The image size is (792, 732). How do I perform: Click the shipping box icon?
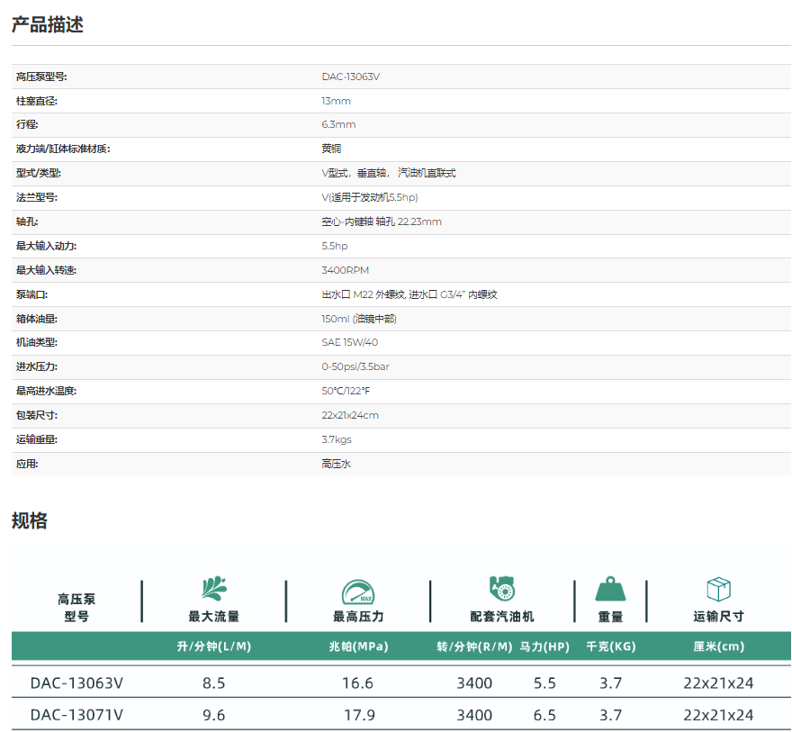click(718, 589)
